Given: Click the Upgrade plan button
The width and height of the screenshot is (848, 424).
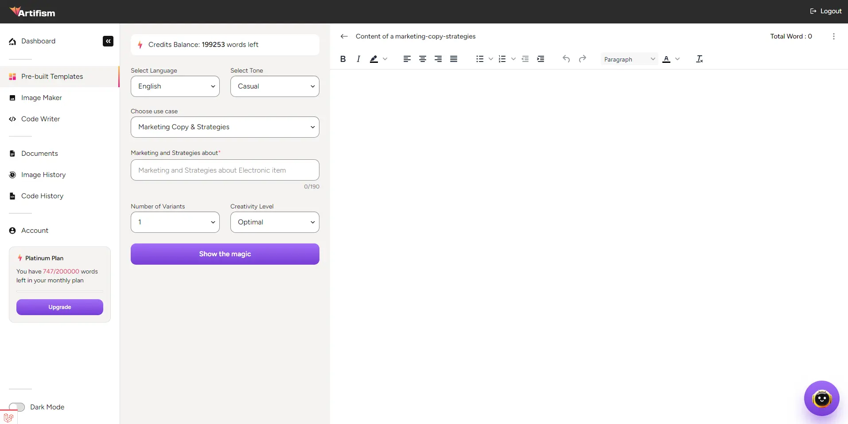Looking at the screenshot, I should 60,307.
